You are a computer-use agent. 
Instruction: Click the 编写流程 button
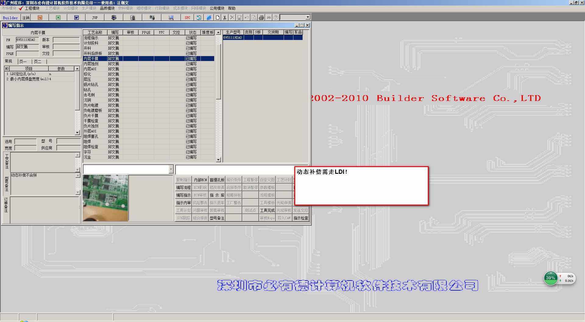183,188
